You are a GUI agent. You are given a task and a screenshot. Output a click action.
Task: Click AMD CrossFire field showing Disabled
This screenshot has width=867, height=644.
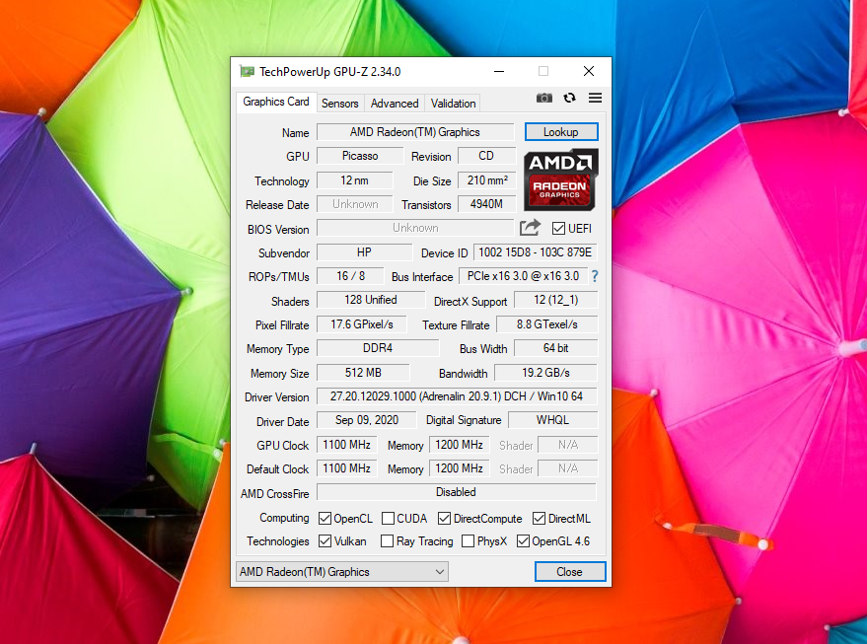456,492
